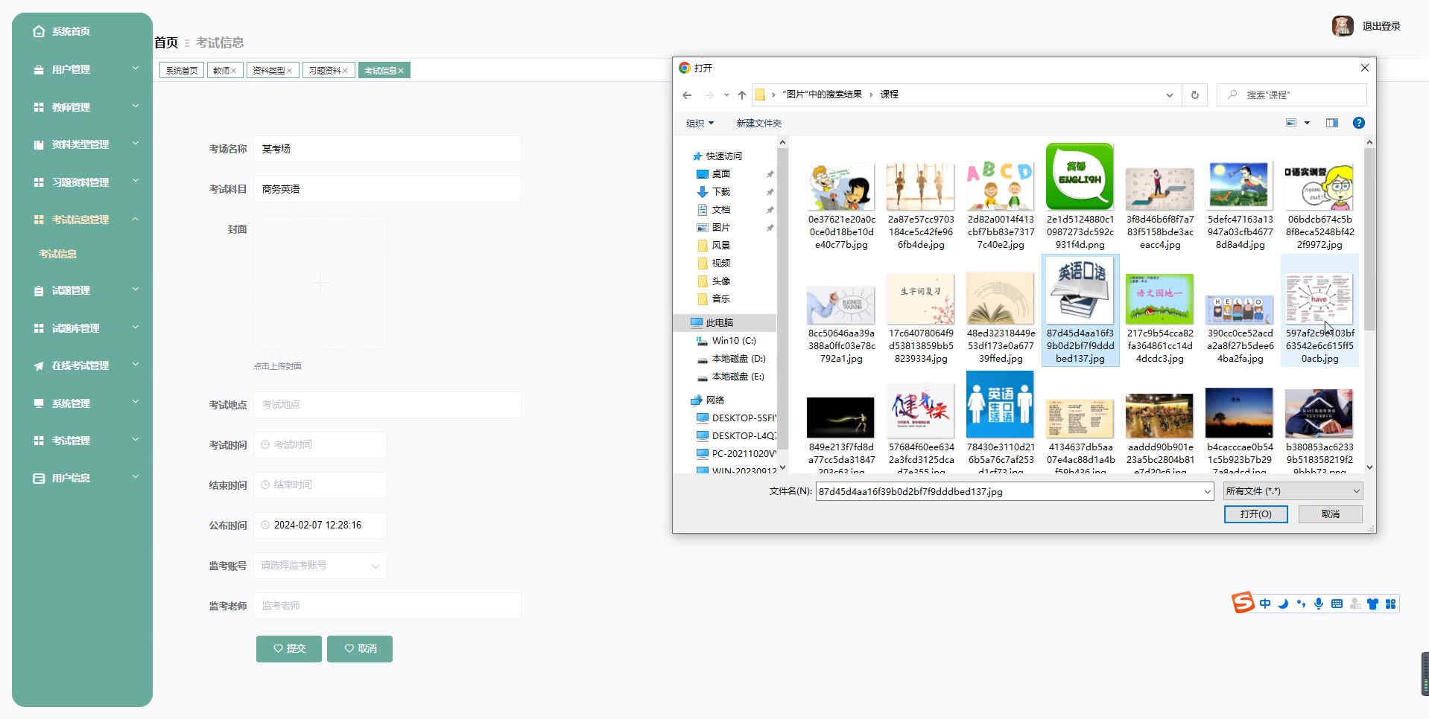Image resolution: width=1429 pixels, height=719 pixels.
Task: Change view mode icon in file dialog
Action: [x=1291, y=123]
